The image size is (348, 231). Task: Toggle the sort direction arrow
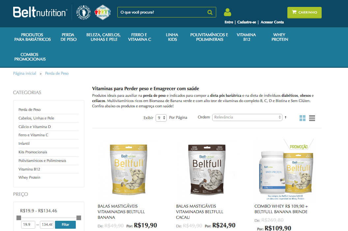click(x=286, y=117)
